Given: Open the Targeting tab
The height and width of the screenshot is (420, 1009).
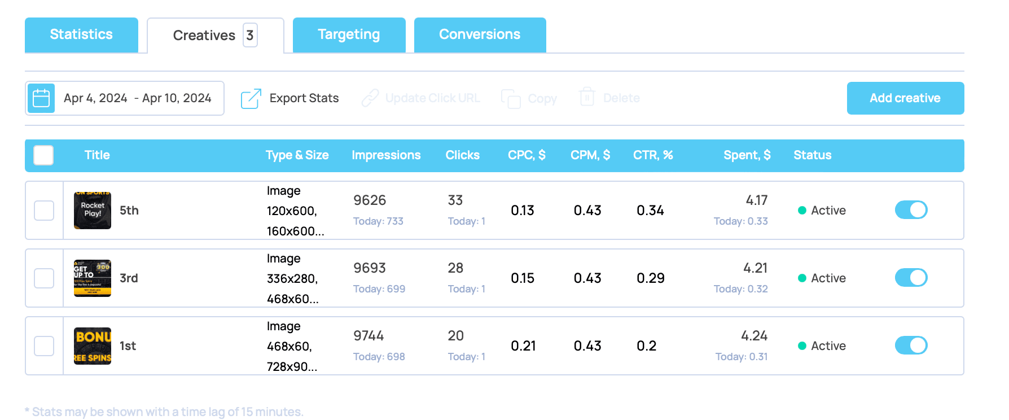Looking at the screenshot, I should [349, 34].
